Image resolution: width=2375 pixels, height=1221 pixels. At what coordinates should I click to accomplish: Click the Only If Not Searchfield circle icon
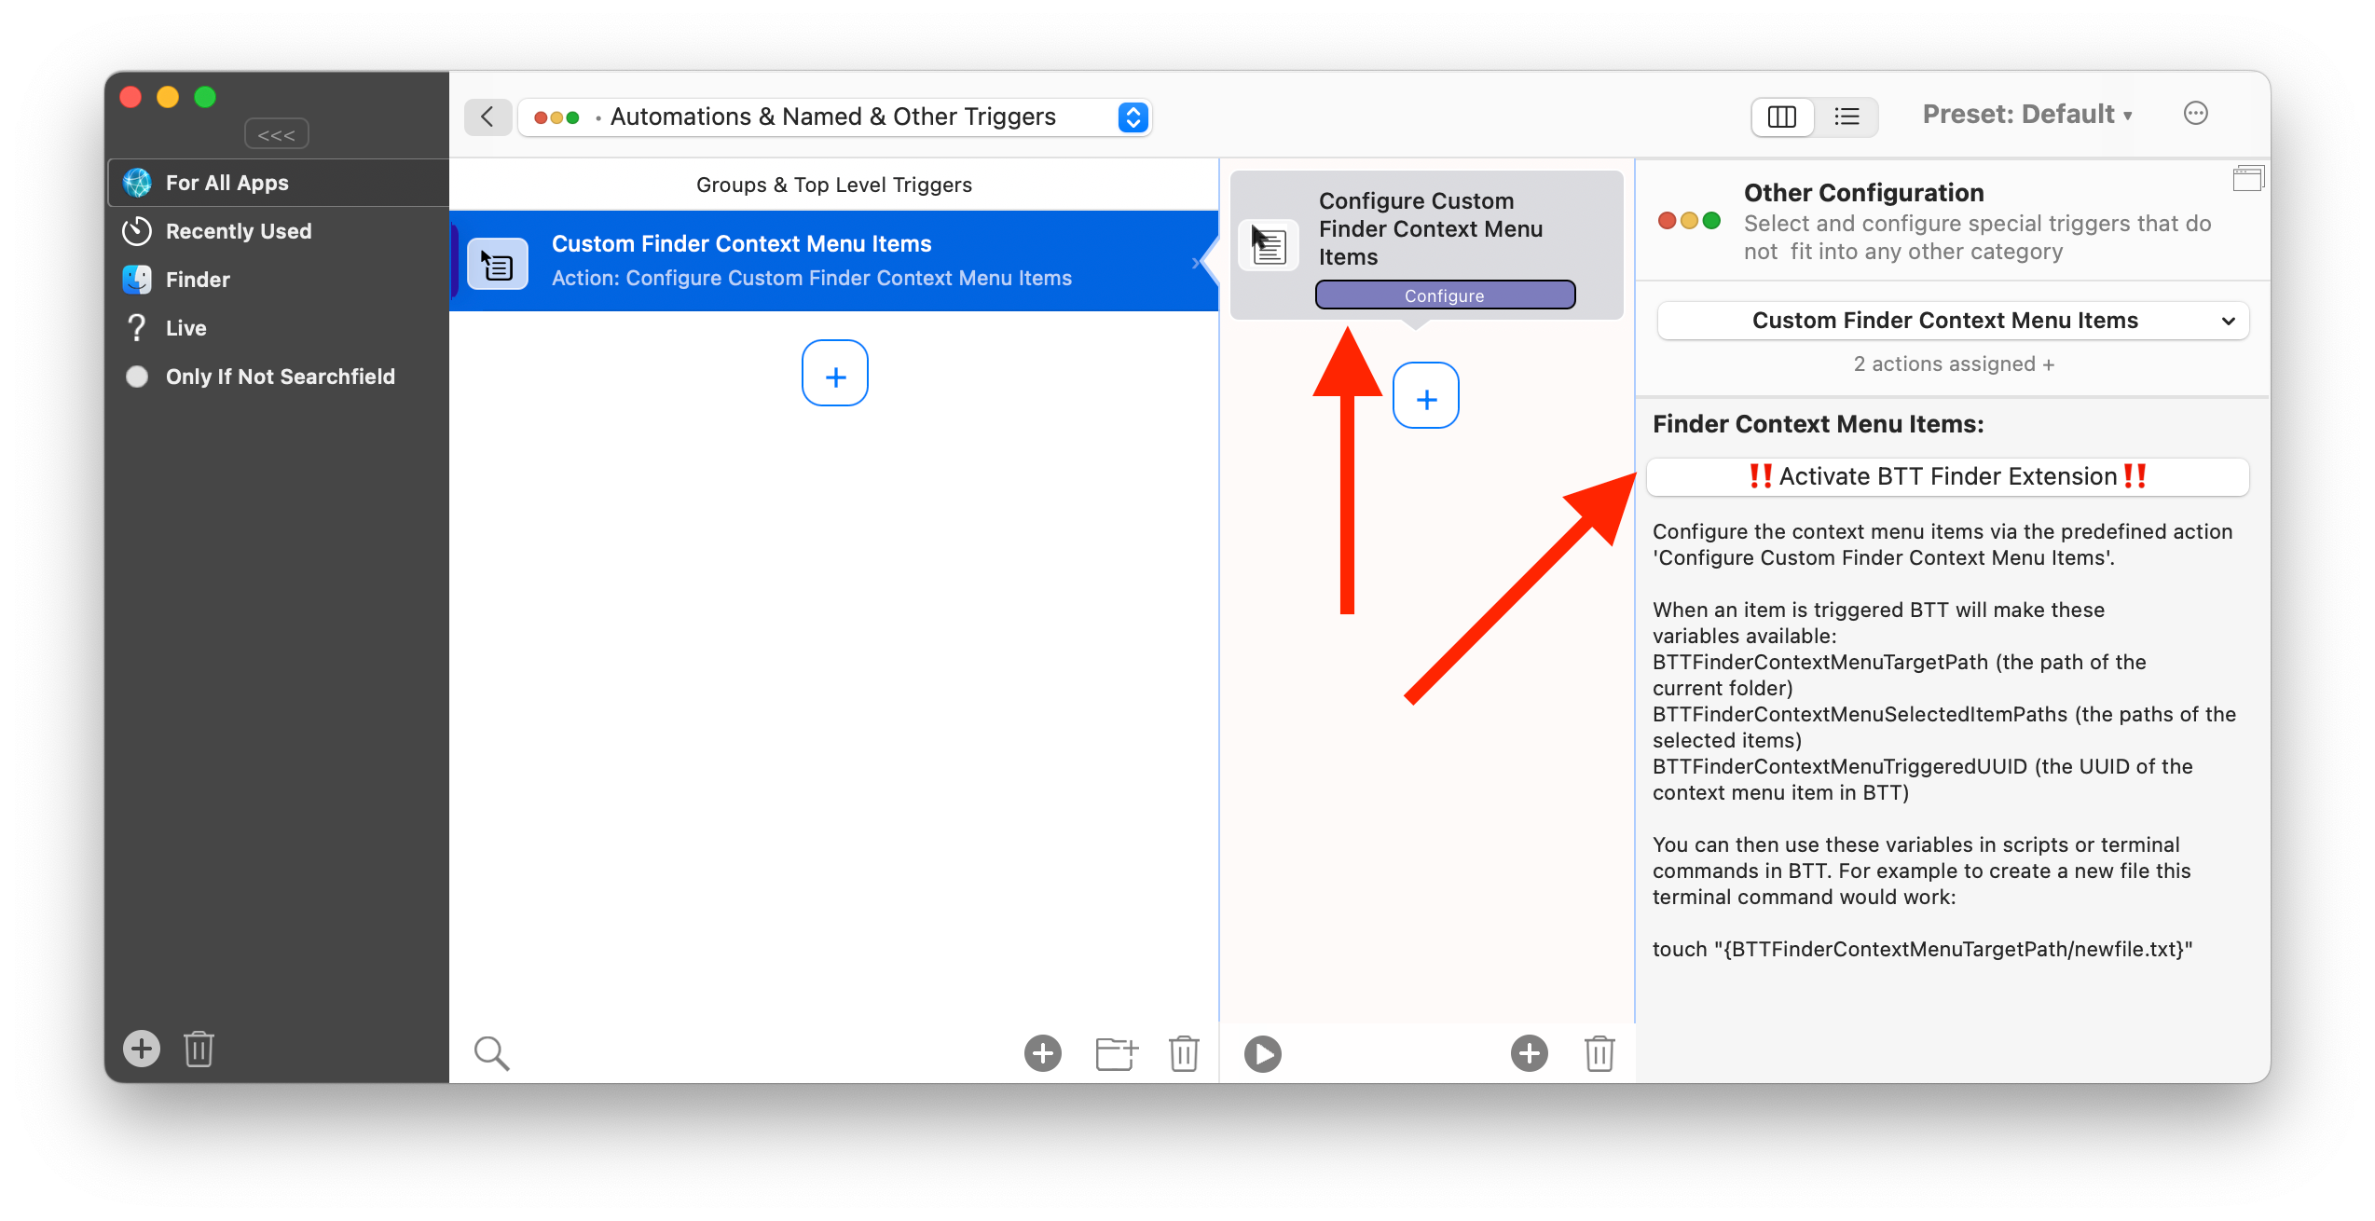coord(137,377)
